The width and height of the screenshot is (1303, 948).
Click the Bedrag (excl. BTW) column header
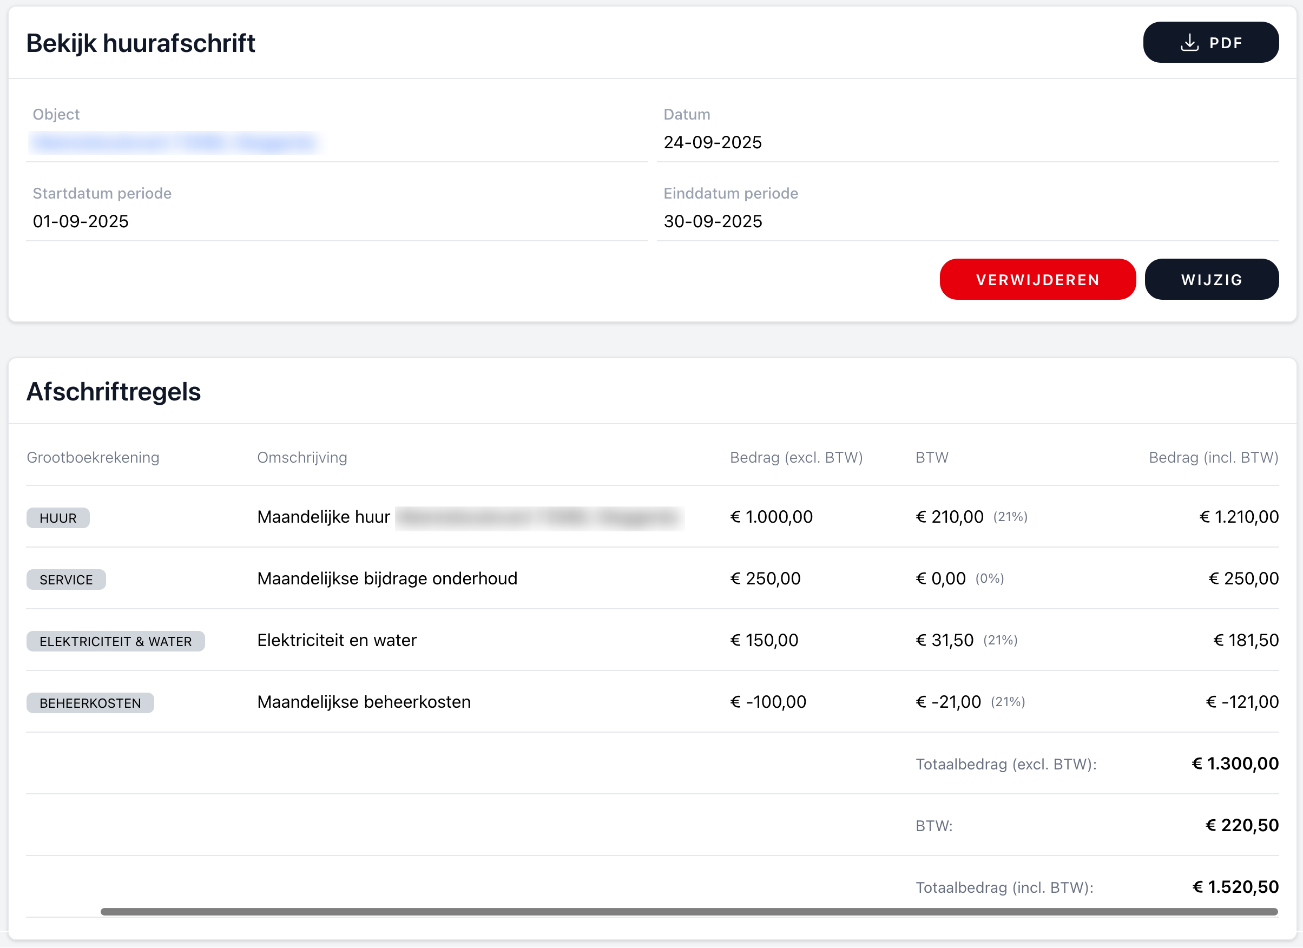[797, 457]
